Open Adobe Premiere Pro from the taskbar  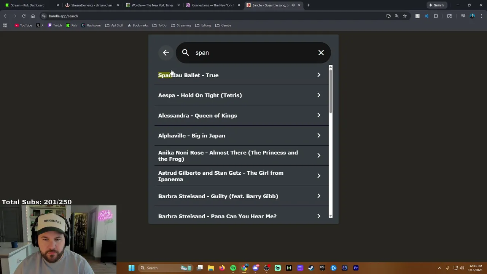click(356, 268)
